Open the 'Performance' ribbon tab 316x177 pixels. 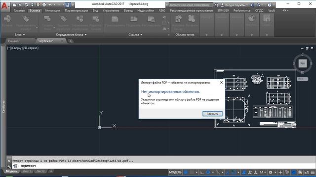[x=242, y=10]
